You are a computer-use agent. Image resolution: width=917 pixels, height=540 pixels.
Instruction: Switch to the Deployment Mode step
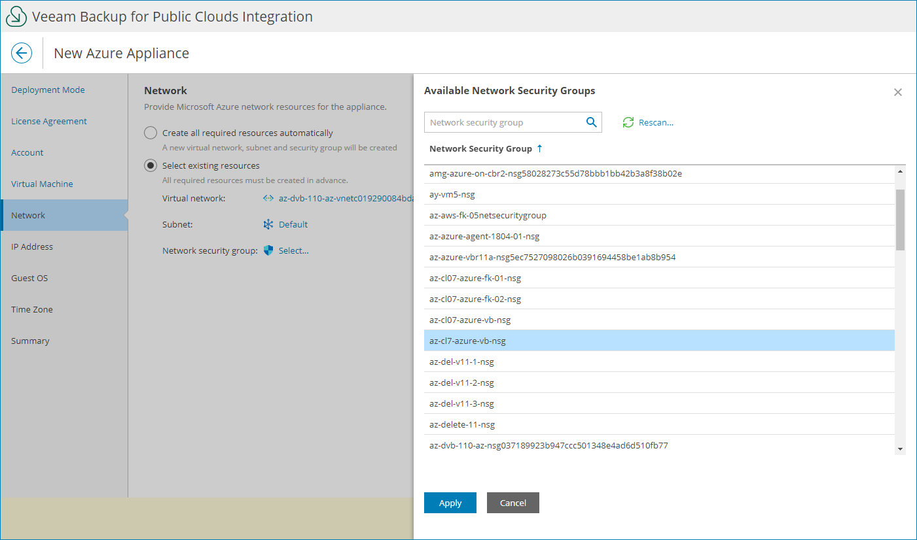tap(48, 90)
